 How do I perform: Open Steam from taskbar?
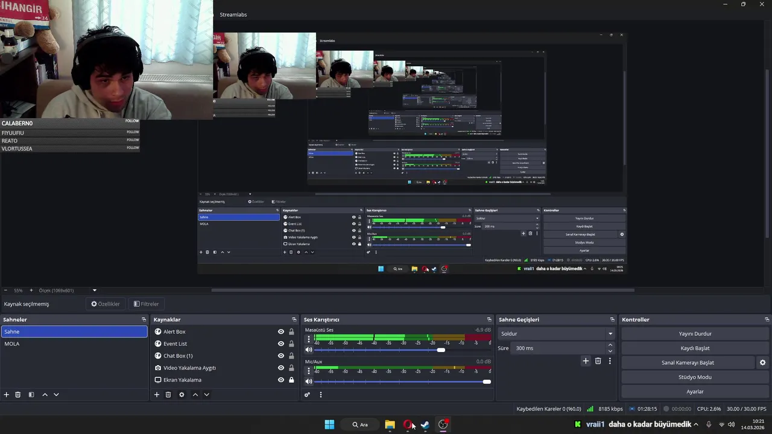(425, 424)
